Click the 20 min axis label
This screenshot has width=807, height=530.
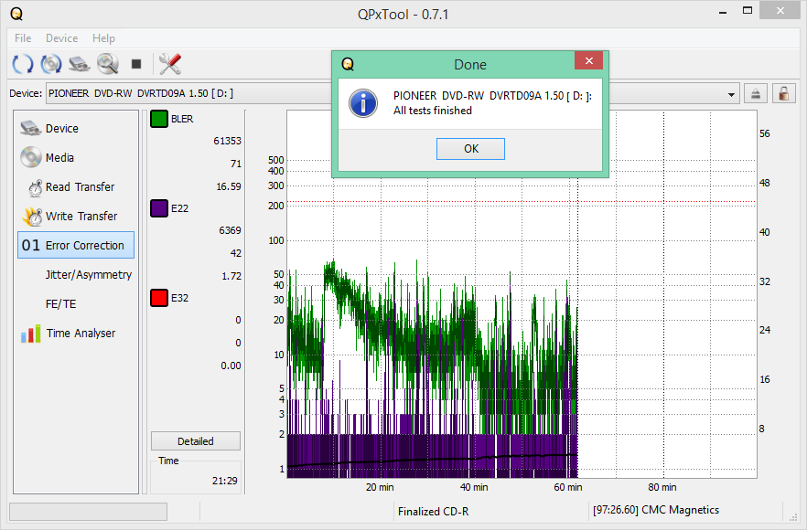pos(380,487)
